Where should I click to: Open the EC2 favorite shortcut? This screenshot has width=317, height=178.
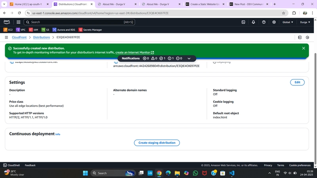(8, 30)
